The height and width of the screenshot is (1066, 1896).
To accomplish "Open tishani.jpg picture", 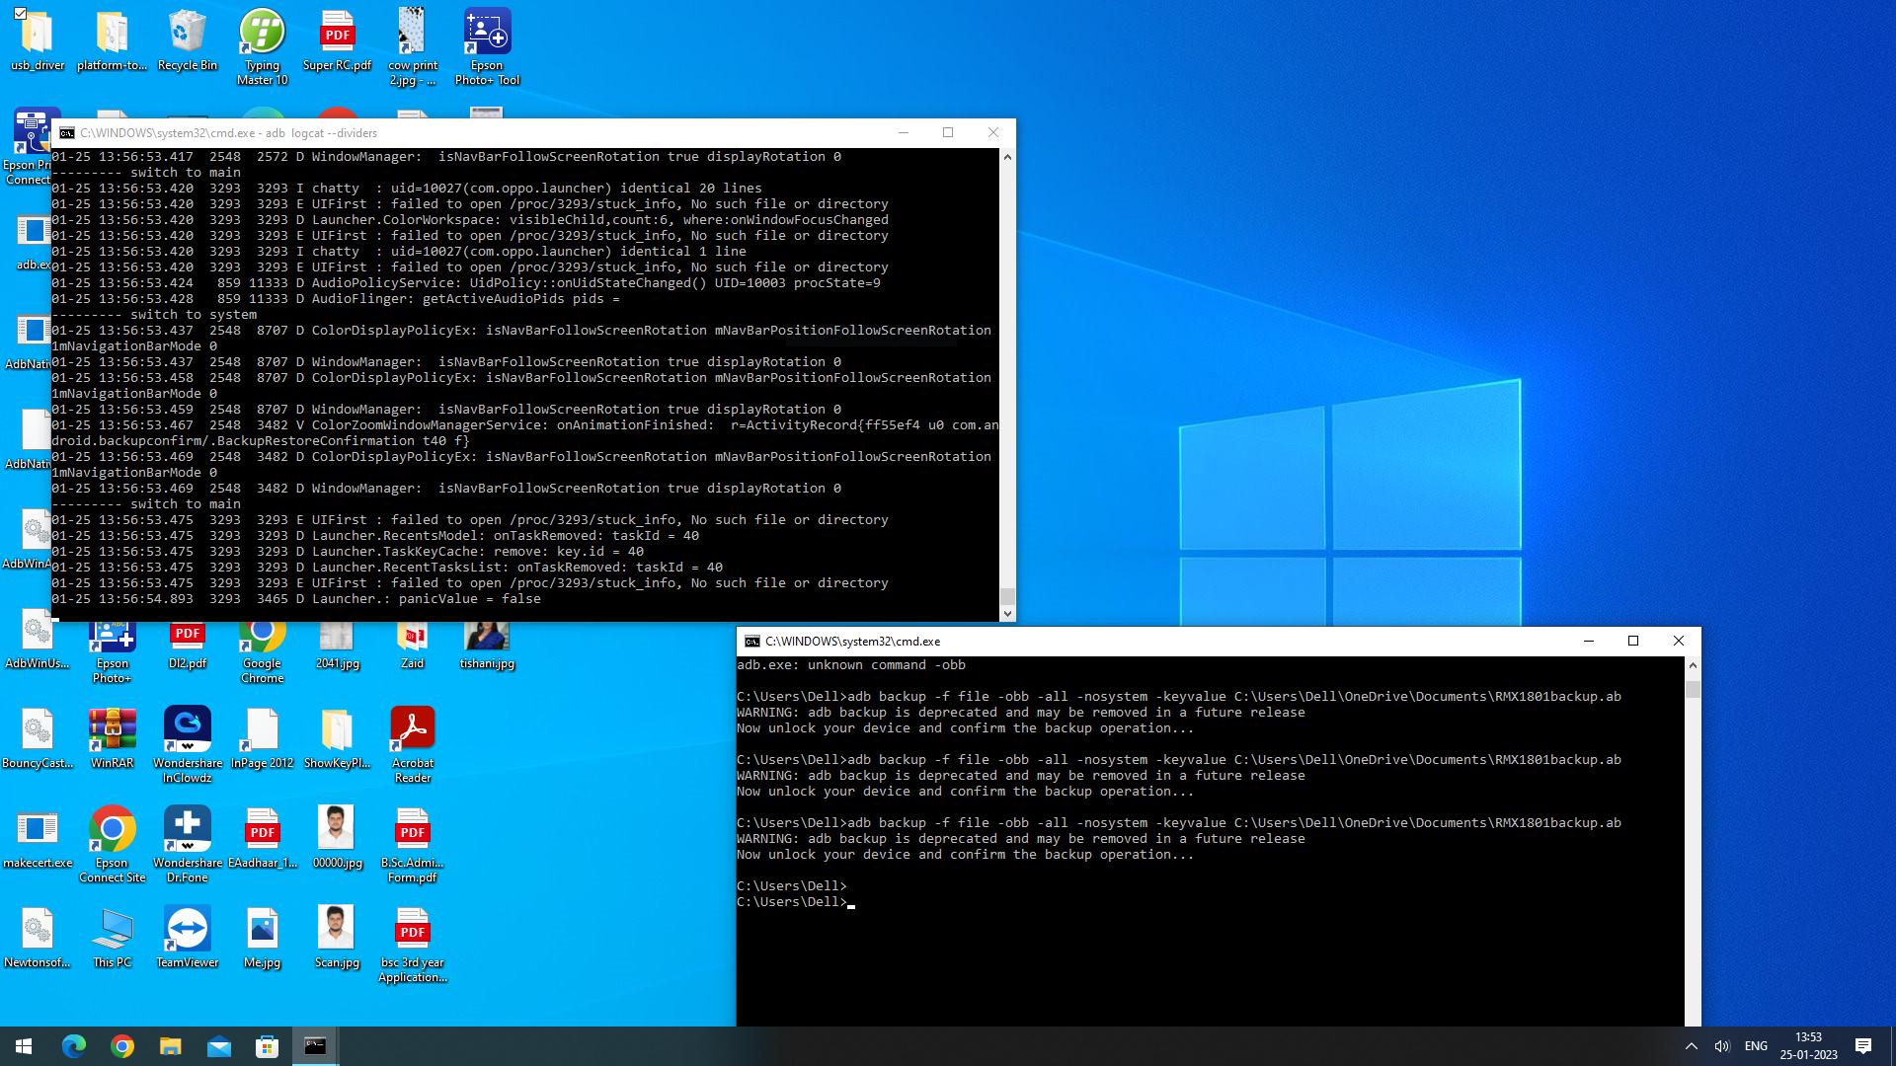I will click(x=487, y=647).
